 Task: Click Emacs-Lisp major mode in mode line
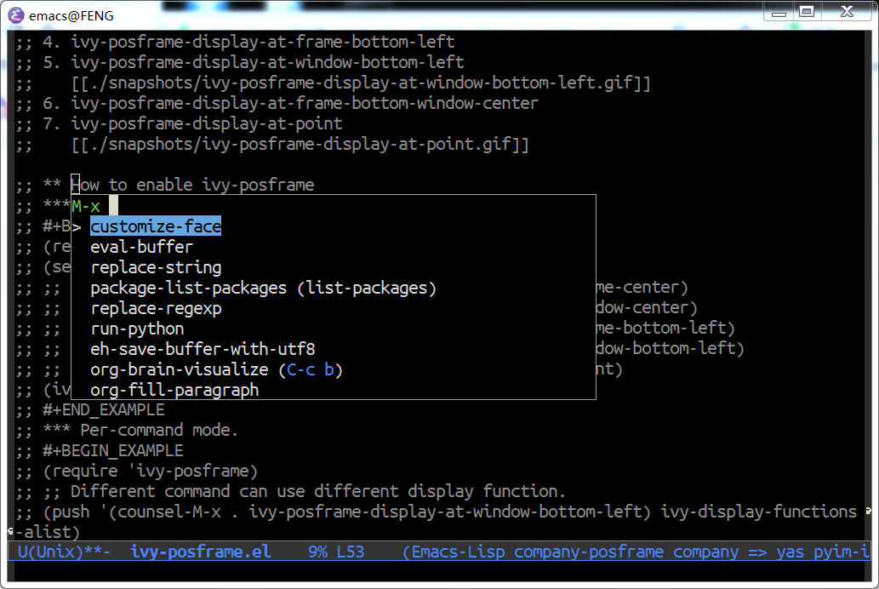coord(458,552)
